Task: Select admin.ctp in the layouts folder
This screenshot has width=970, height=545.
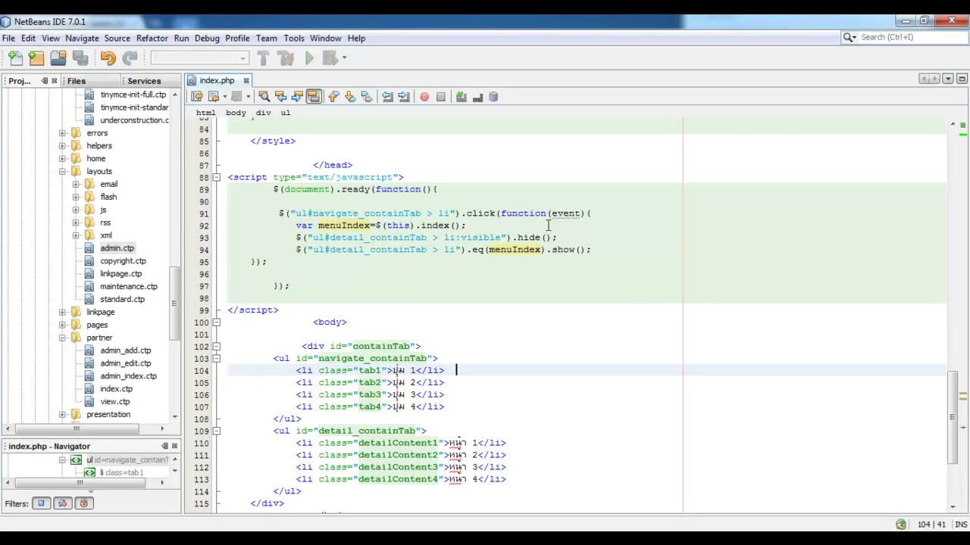Action: 117,248
